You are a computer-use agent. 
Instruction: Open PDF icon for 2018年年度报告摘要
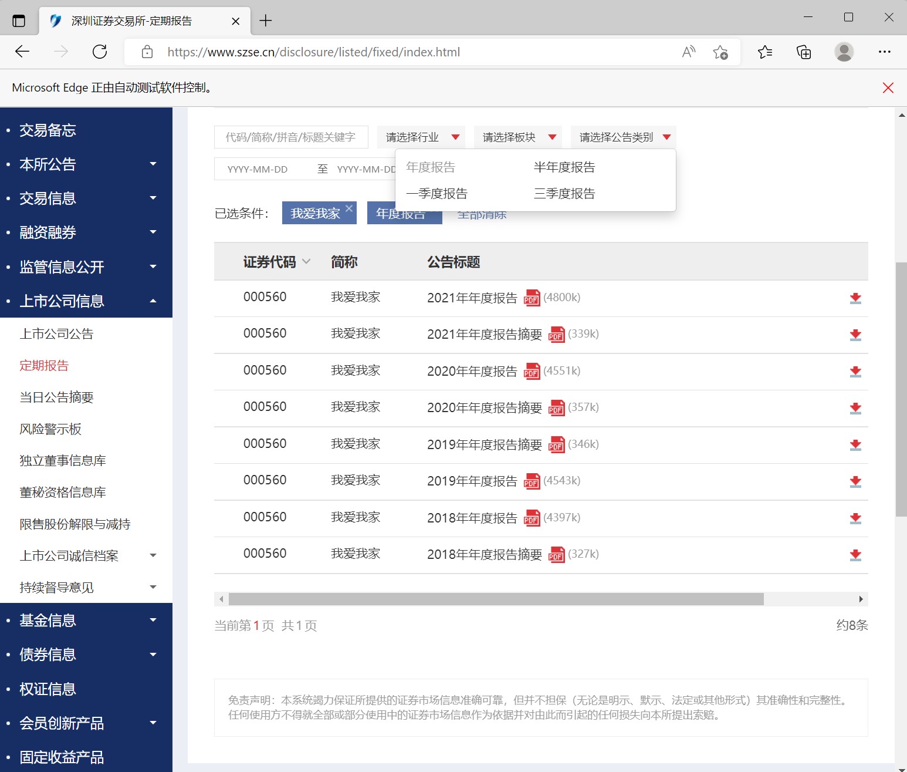pos(556,554)
